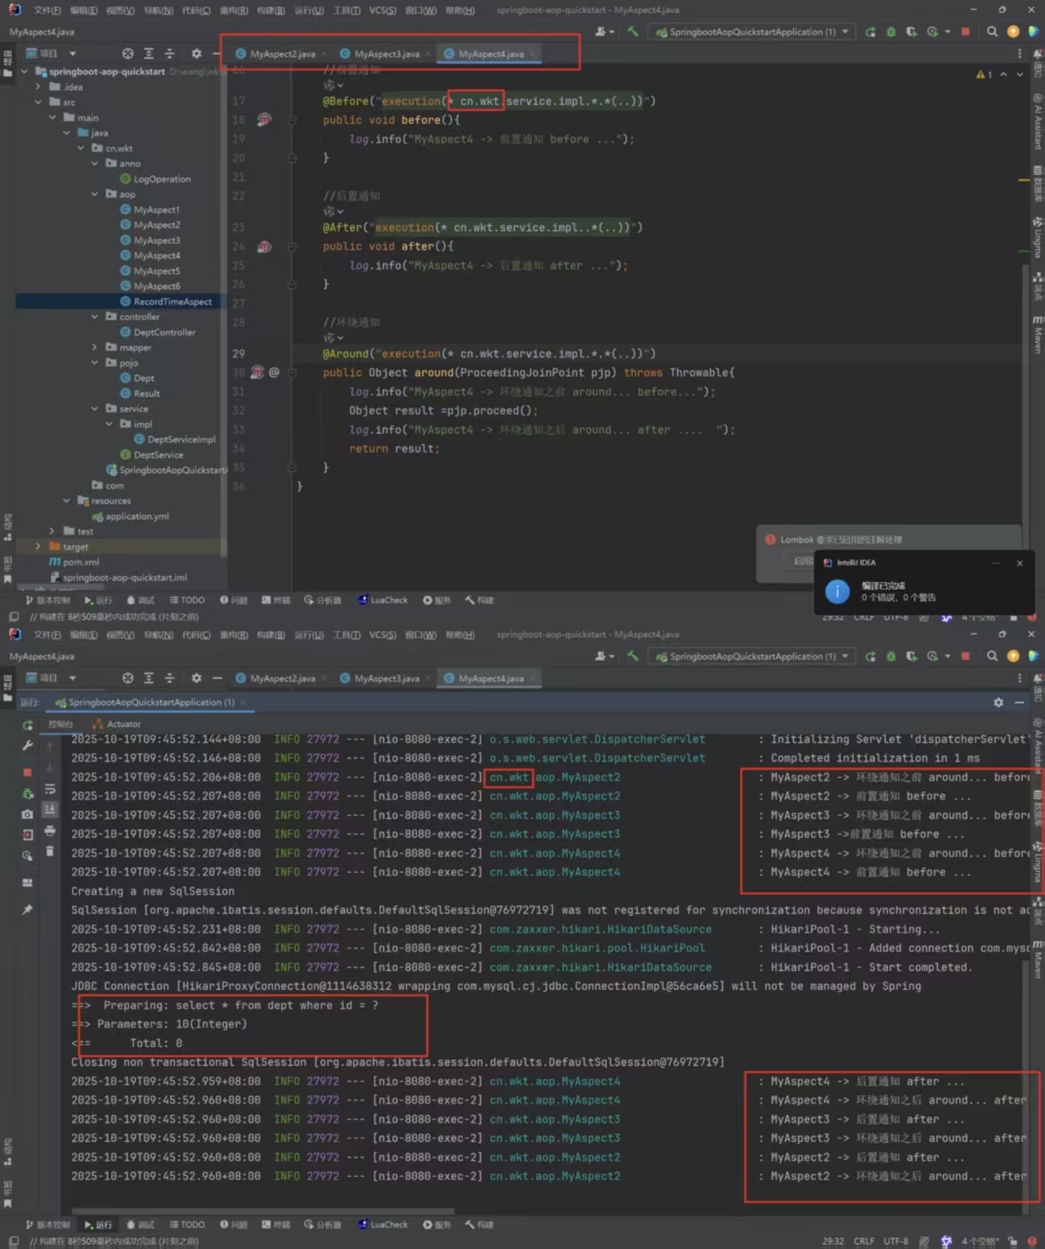Image resolution: width=1045 pixels, height=1249 pixels.
Task: Rerun the application from the Run panel
Action: click(28, 725)
